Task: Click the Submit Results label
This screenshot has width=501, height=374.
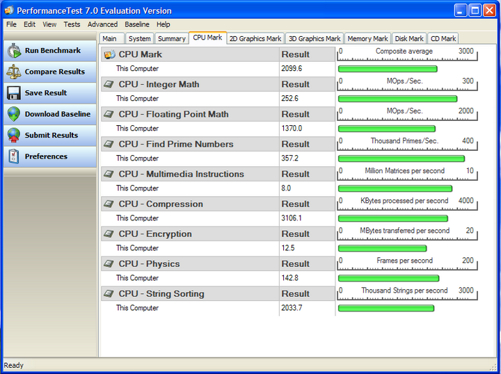Action: coord(51,136)
